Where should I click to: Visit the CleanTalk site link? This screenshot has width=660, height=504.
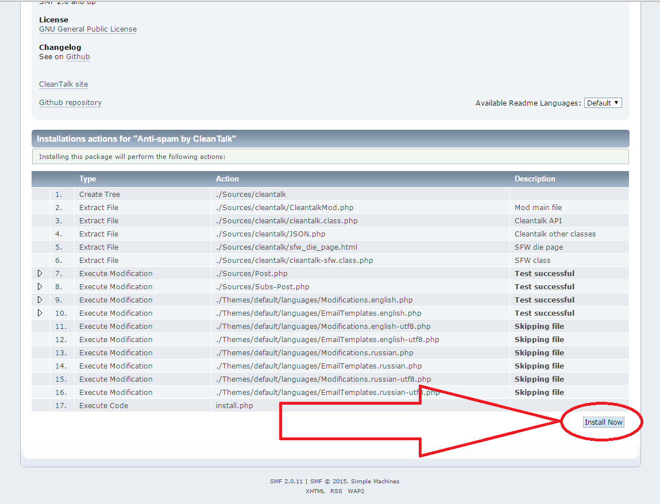click(x=63, y=84)
